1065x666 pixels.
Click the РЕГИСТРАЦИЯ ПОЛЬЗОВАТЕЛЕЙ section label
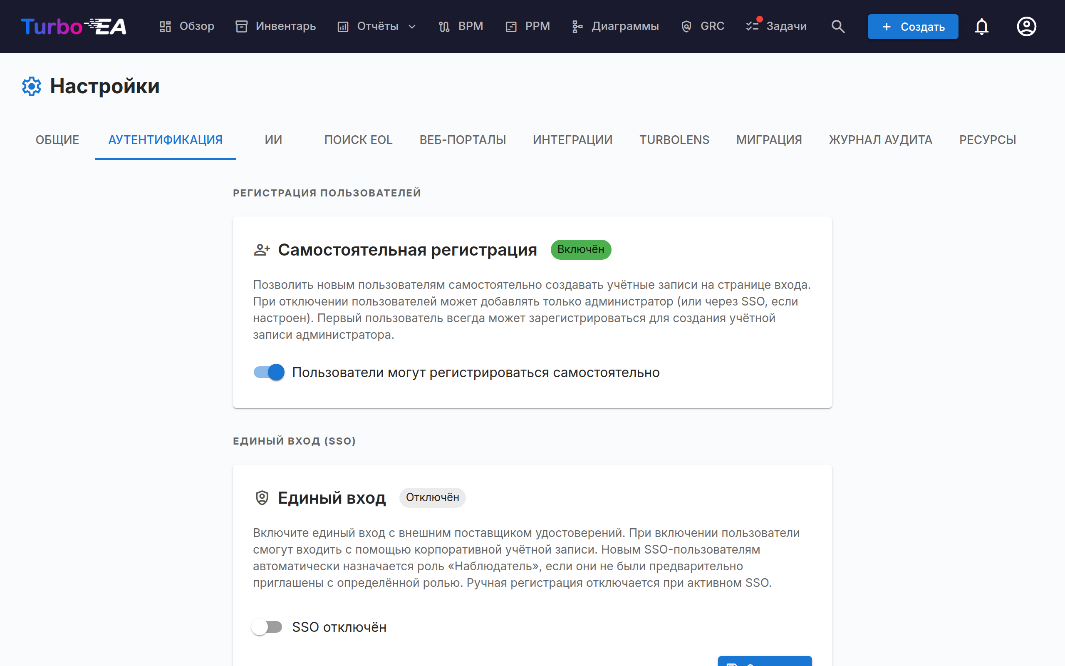[x=327, y=193]
